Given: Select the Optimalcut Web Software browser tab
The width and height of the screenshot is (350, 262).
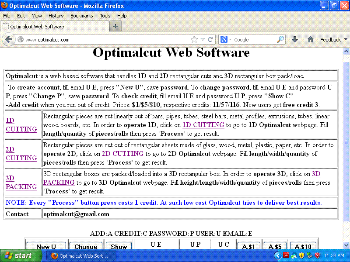Looking at the screenshot, I should click(x=54, y=26).
